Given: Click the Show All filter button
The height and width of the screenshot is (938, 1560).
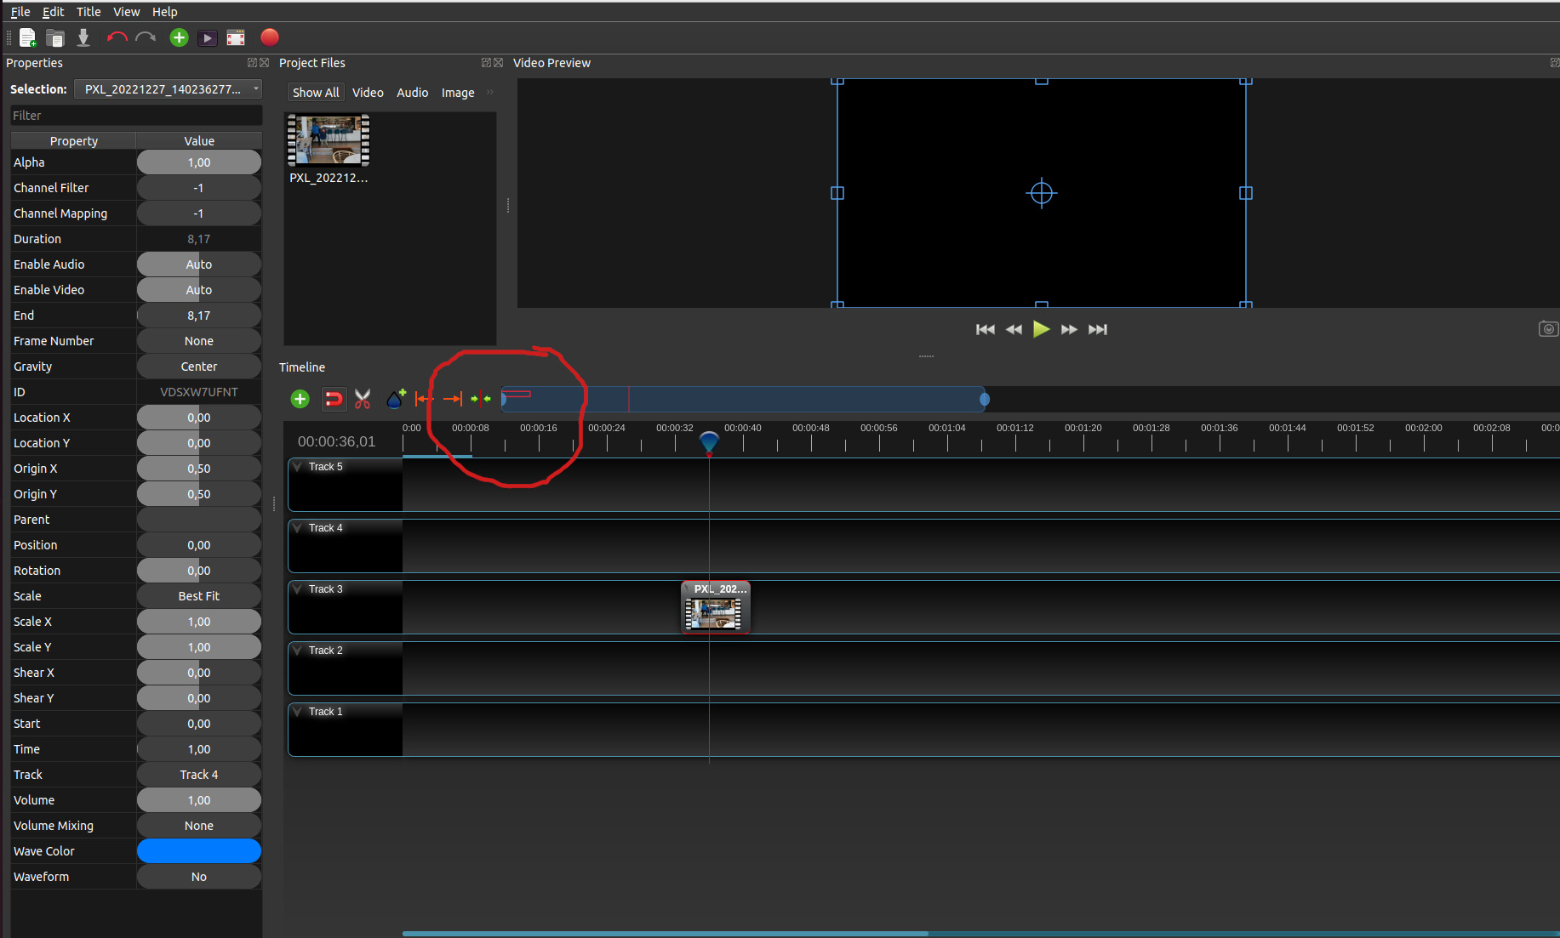Looking at the screenshot, I should 315,92.
